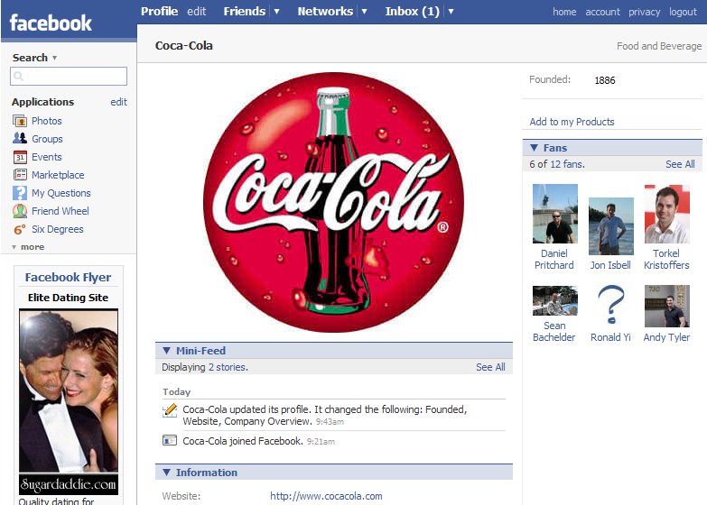
Task: Expand the Inbox dropdown arrow
Action: tap(451, 12)
